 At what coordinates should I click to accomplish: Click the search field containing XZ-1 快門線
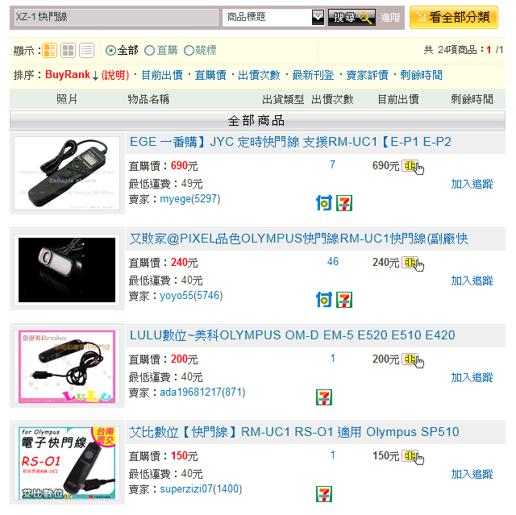pos(116,17)
